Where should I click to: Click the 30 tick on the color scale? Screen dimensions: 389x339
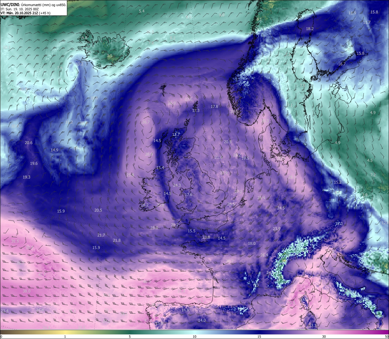[x=324, y=337]
